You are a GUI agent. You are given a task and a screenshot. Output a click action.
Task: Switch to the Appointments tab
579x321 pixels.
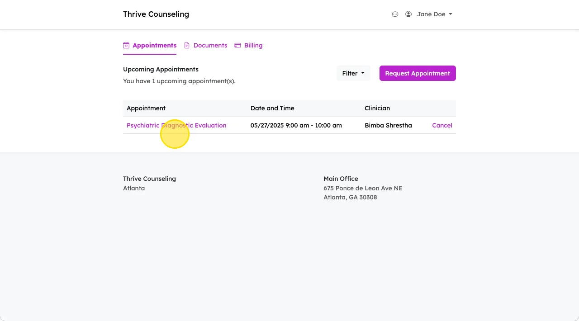(150, 46)
